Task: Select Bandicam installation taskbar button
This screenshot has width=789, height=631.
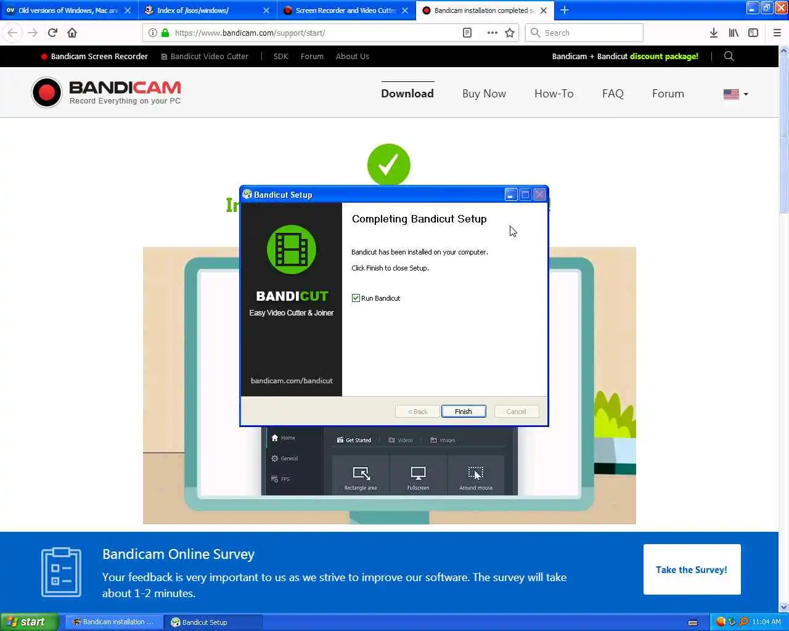Action: point(113,622)
